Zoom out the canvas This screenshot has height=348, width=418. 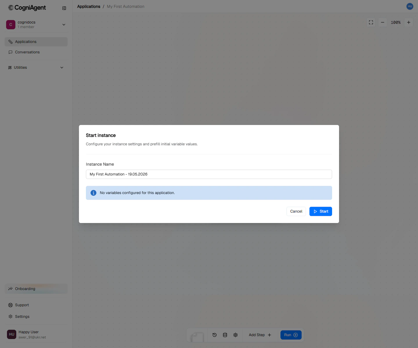[383, 22]
